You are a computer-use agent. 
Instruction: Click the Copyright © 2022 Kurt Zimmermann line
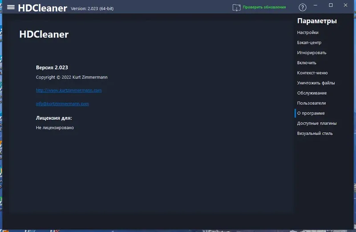72,77
